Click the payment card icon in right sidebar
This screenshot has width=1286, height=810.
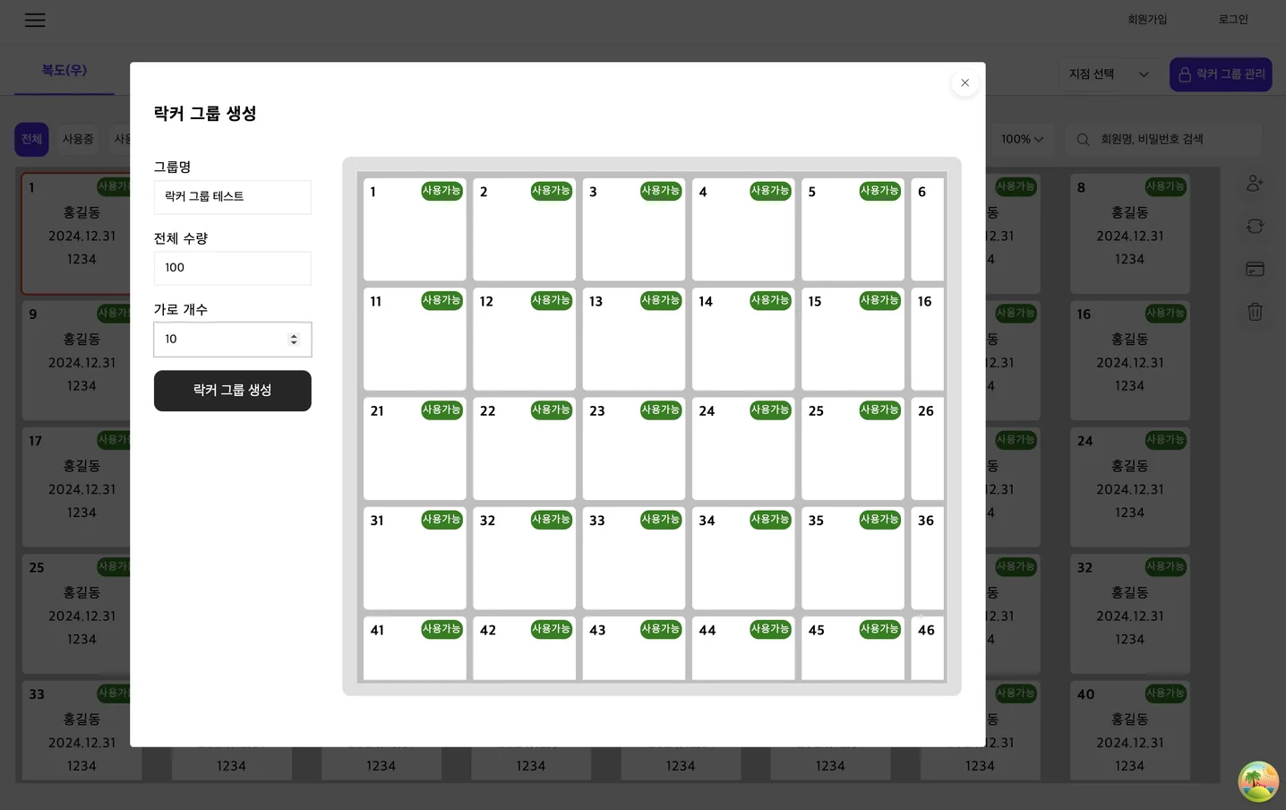(x=1255, y=269)
